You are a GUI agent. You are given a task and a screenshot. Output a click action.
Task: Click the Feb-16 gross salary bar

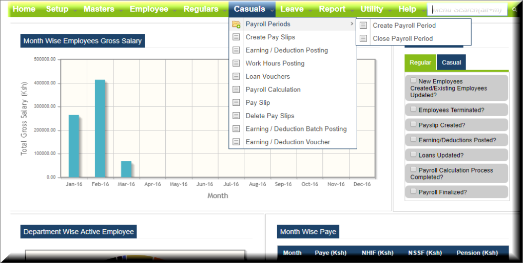pos(100,128)
